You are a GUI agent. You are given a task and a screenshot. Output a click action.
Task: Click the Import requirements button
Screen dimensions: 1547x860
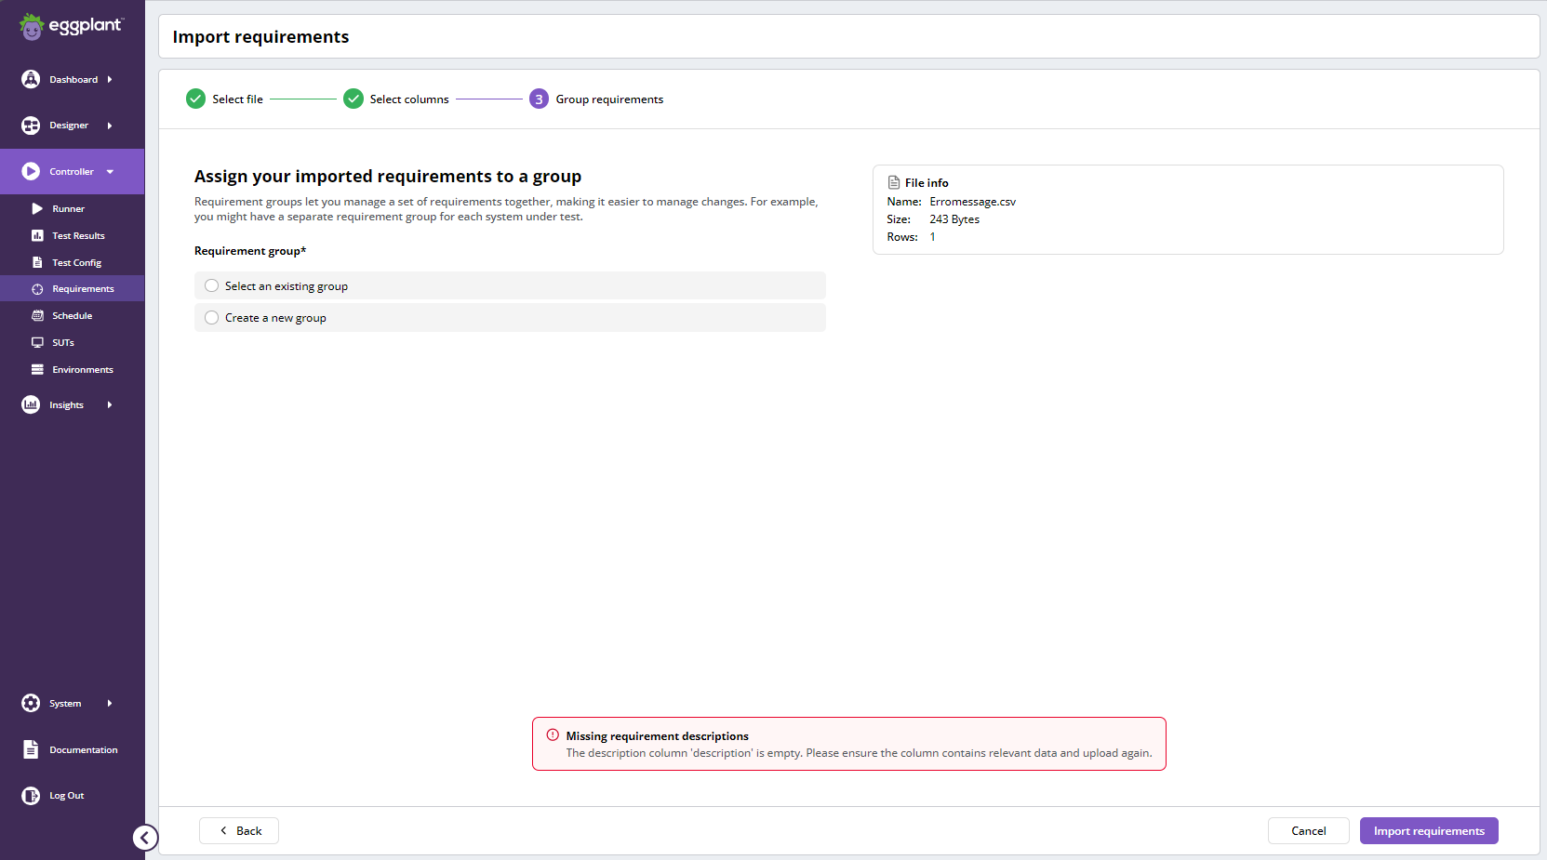(1429, 830)
